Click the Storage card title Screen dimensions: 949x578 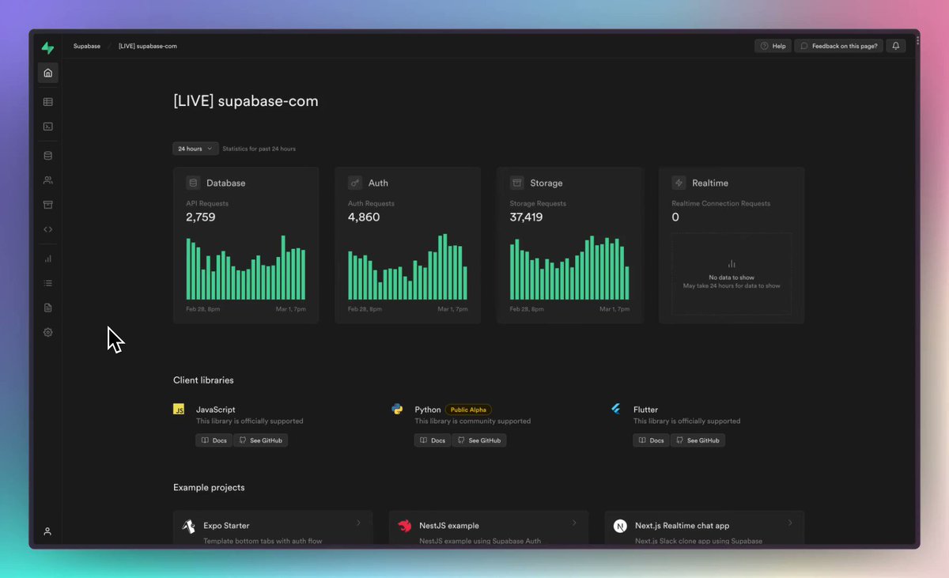(x=546, y=183)
